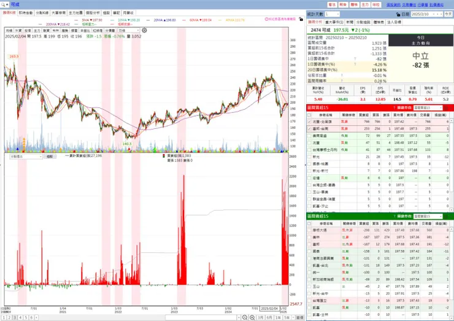Viewport: 454px width, 321px height.
Task: Tick the header checkbox in the buy-side broker table
Action: point(309,115)
